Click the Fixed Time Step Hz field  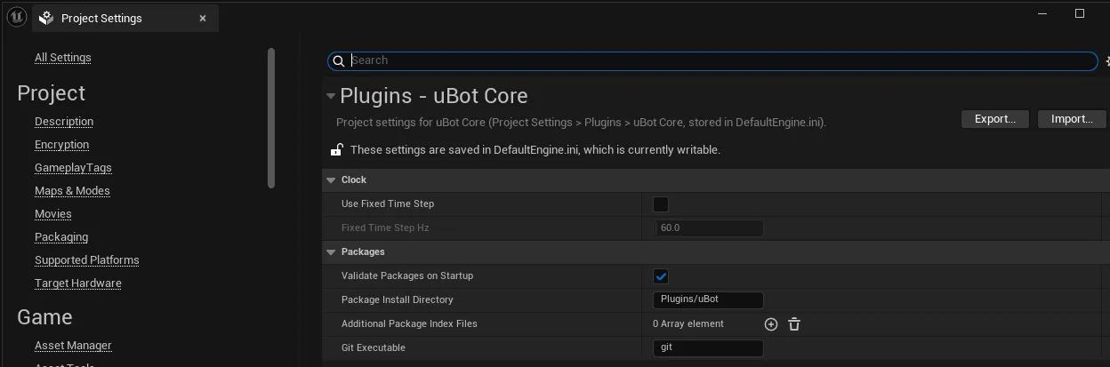709,228
